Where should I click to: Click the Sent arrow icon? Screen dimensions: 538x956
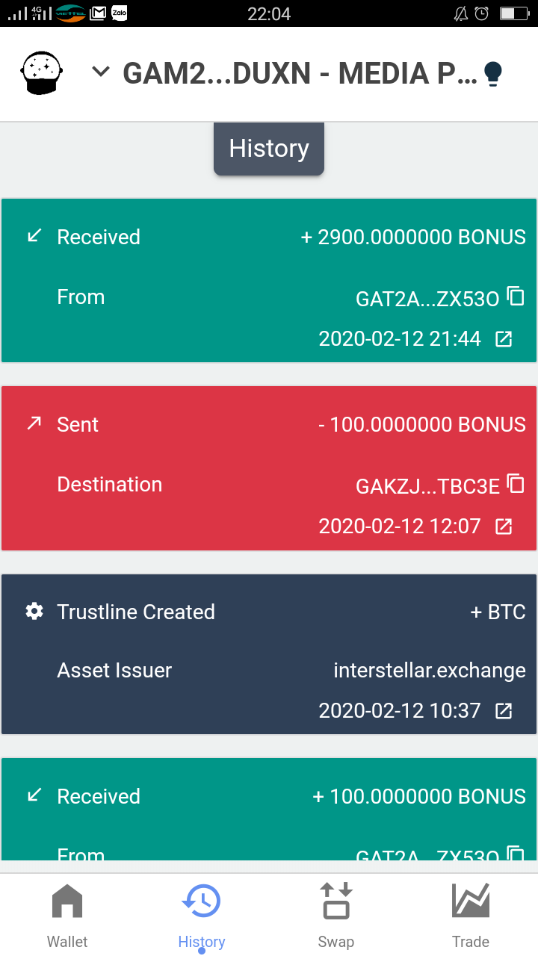point(34,423)
